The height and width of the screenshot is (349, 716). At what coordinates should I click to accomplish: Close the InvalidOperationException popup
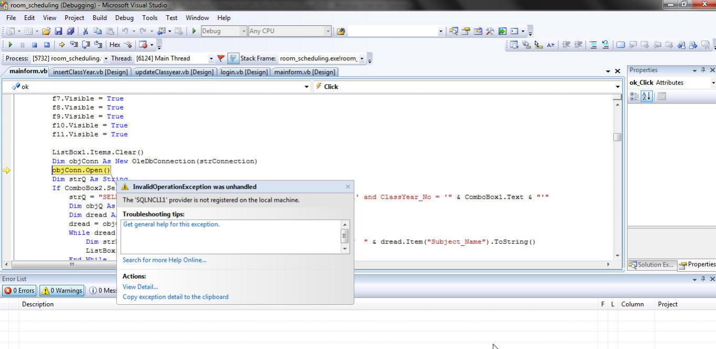click(x=348, y=187)
